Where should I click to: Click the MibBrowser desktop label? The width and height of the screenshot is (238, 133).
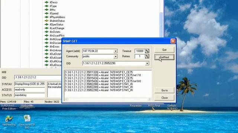coord(27,106)
